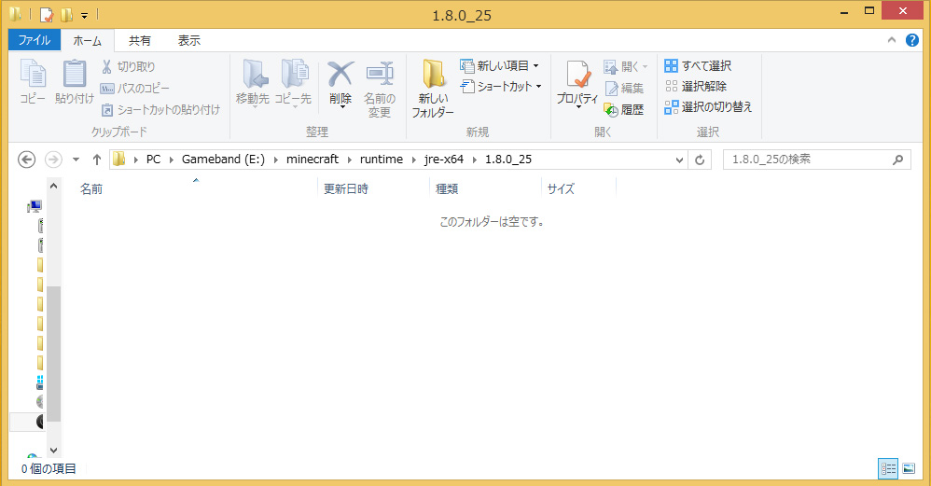Open History (履歴) in the ribbon

[x=624, y=108]
